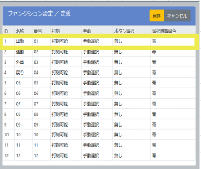201x169 pixels.
Task: Click the 番号 cell 10 in row 10
Action: click(x=41, y=135)
